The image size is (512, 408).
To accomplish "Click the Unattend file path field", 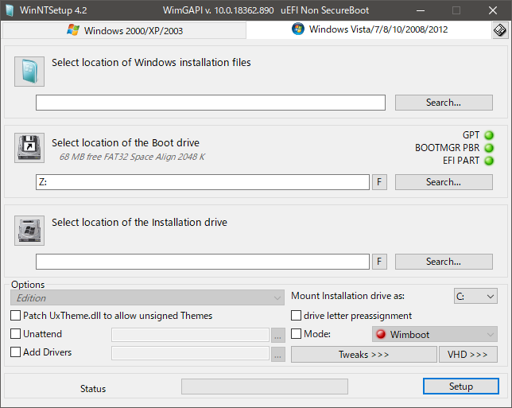I will [190, 335].
